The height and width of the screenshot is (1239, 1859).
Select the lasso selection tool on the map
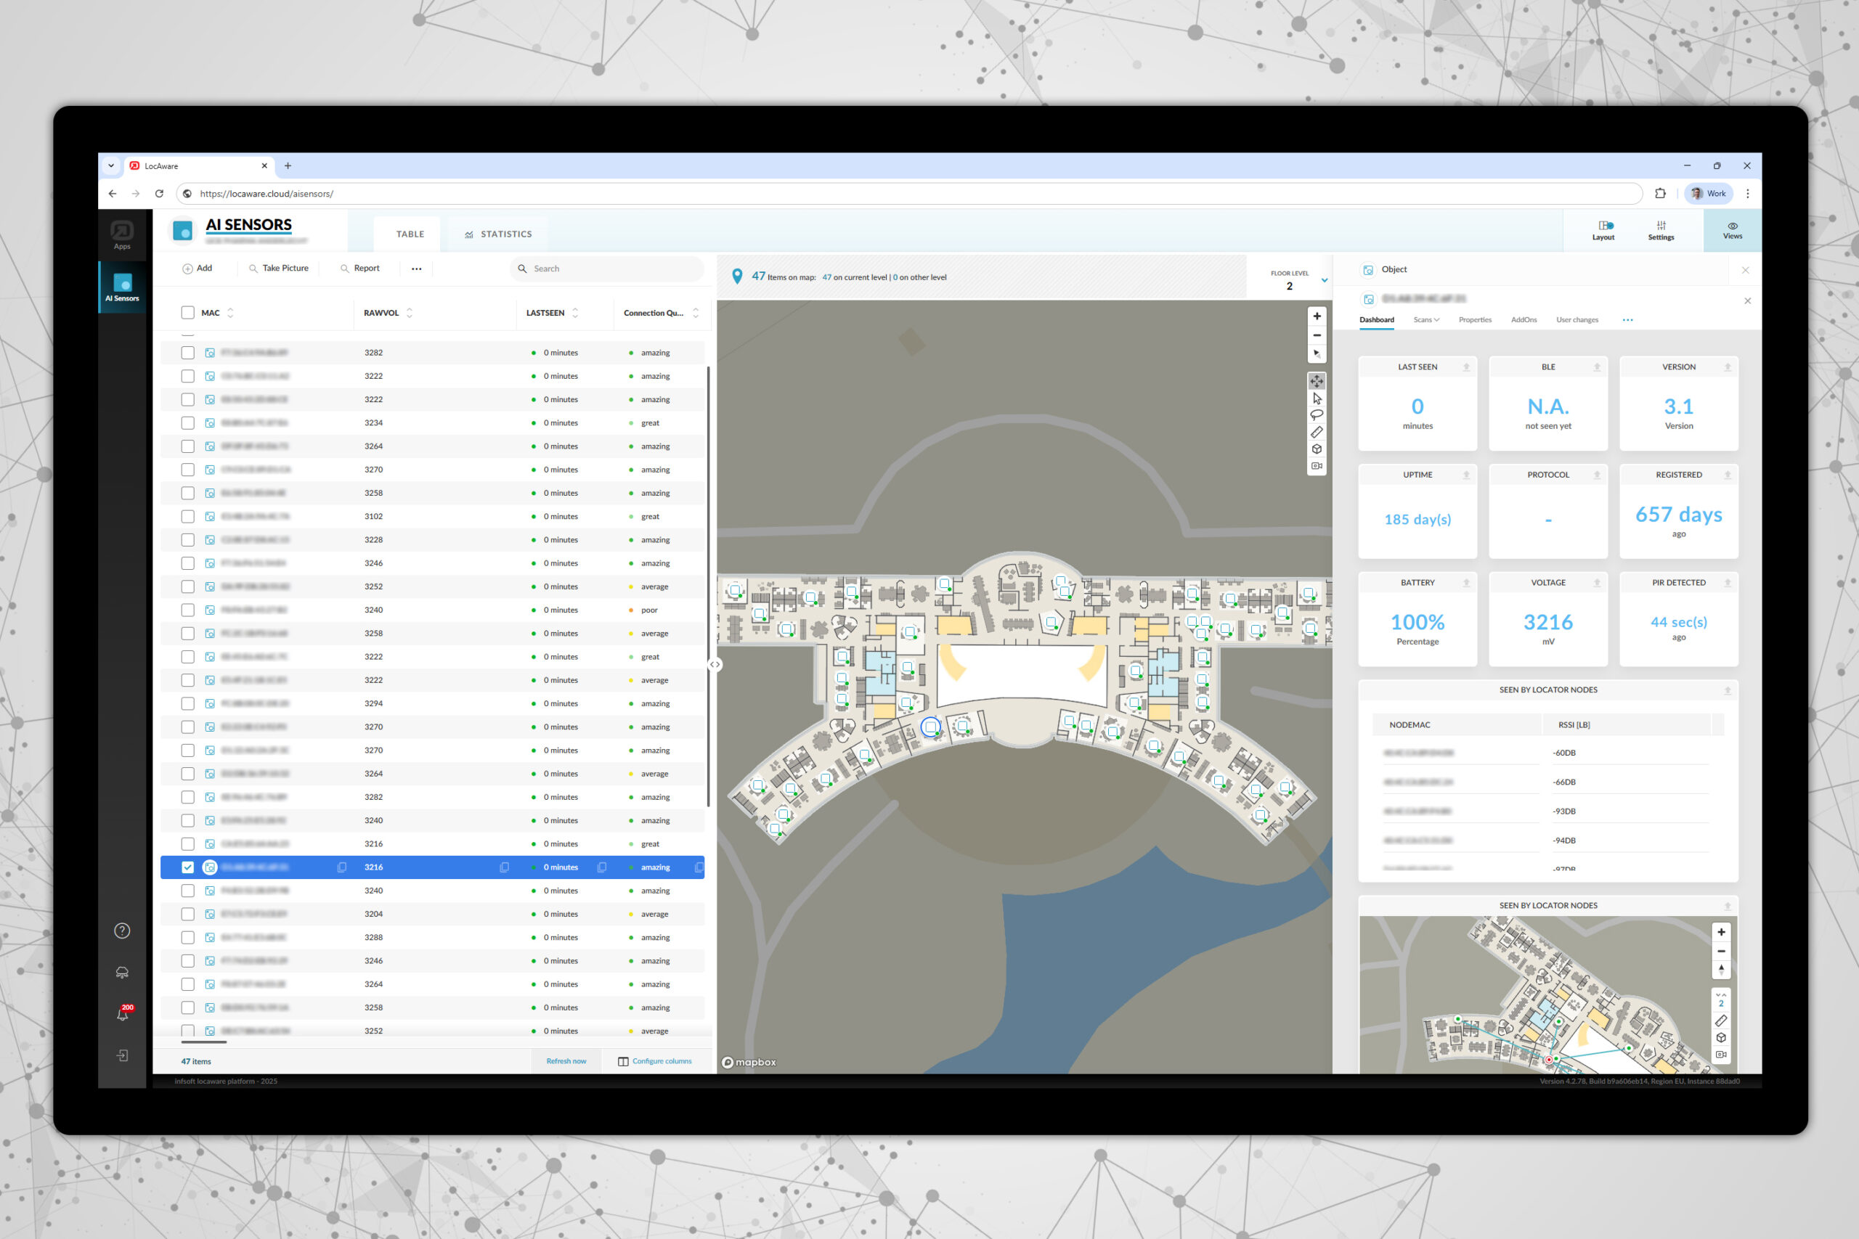(x=1316, y=416)
